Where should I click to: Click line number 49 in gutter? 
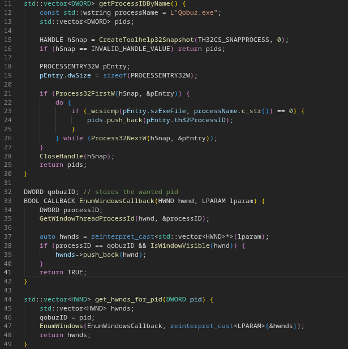click(8, 344)
